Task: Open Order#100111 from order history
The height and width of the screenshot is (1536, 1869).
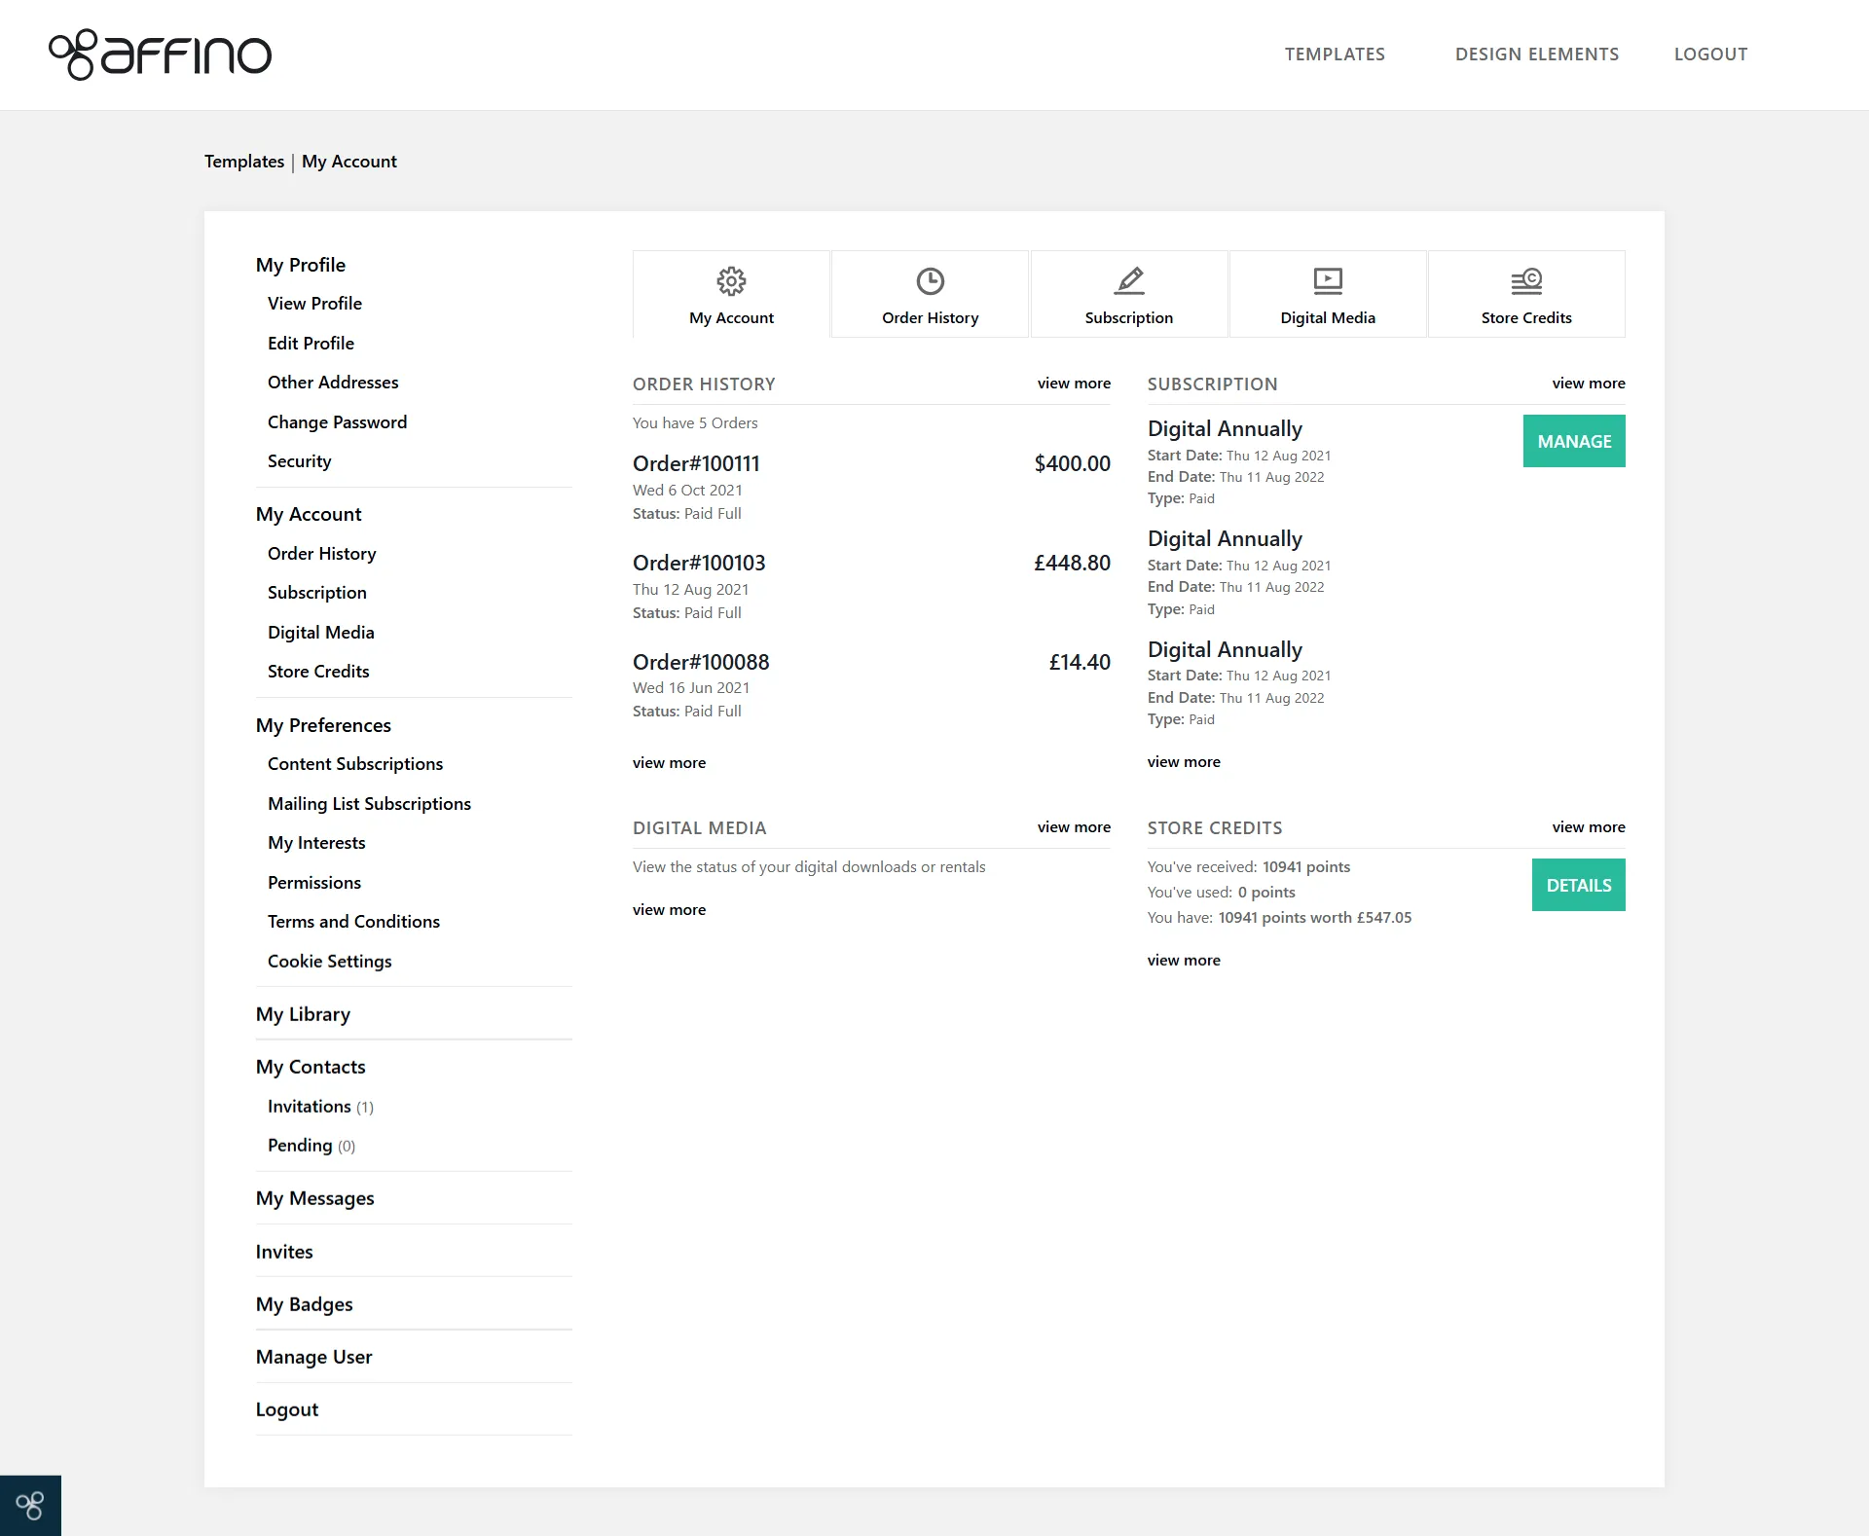Action: pyautogui.click(x=696, y=463)
